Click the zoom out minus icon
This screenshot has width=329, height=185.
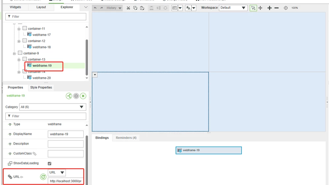point(277,8)
